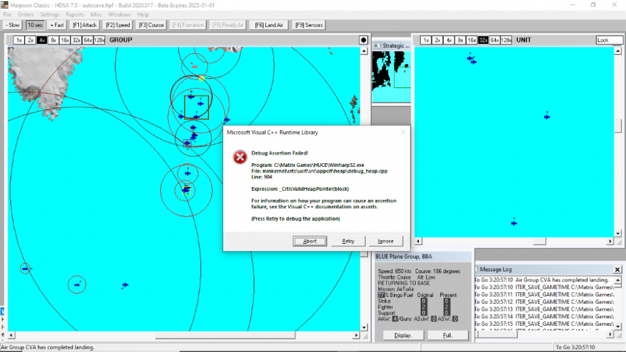Select the red unit icon near top of map
The height and width of the screenshot is (352, 626).
coord(193,65)
